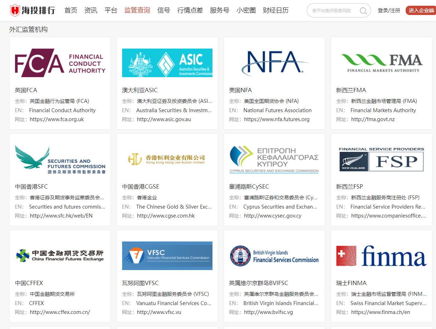Image resolution: width=436 pixels, height=329 pixels.
Task: Click the http://www.cgse.com.hk URL
Action: click(166, 216)
